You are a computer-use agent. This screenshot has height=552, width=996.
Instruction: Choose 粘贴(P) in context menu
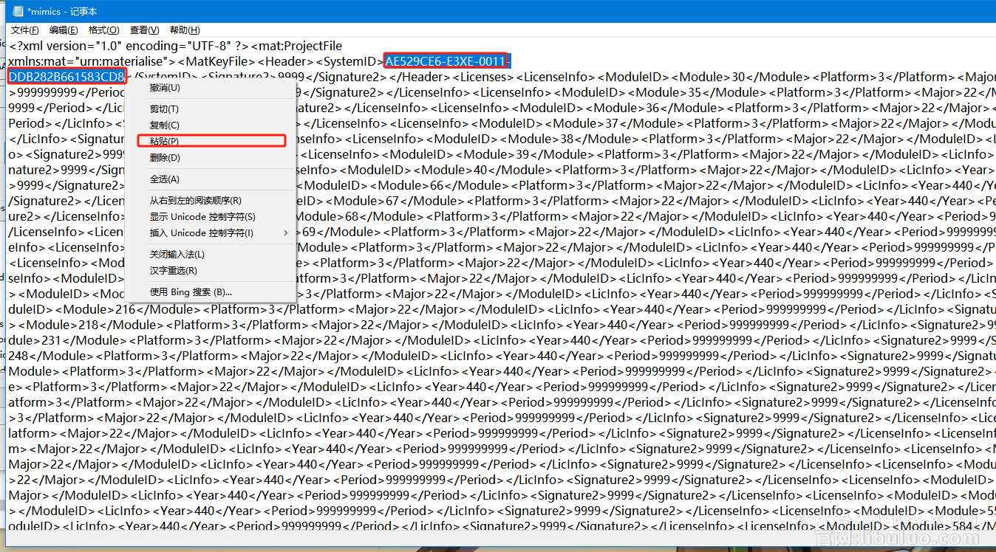click(211, 141)
